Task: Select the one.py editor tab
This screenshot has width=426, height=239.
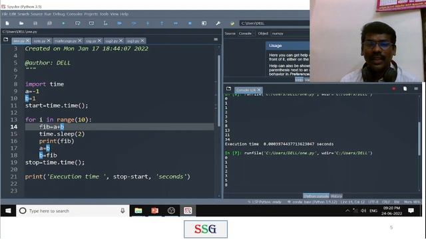Action: (x=19, y=41)
